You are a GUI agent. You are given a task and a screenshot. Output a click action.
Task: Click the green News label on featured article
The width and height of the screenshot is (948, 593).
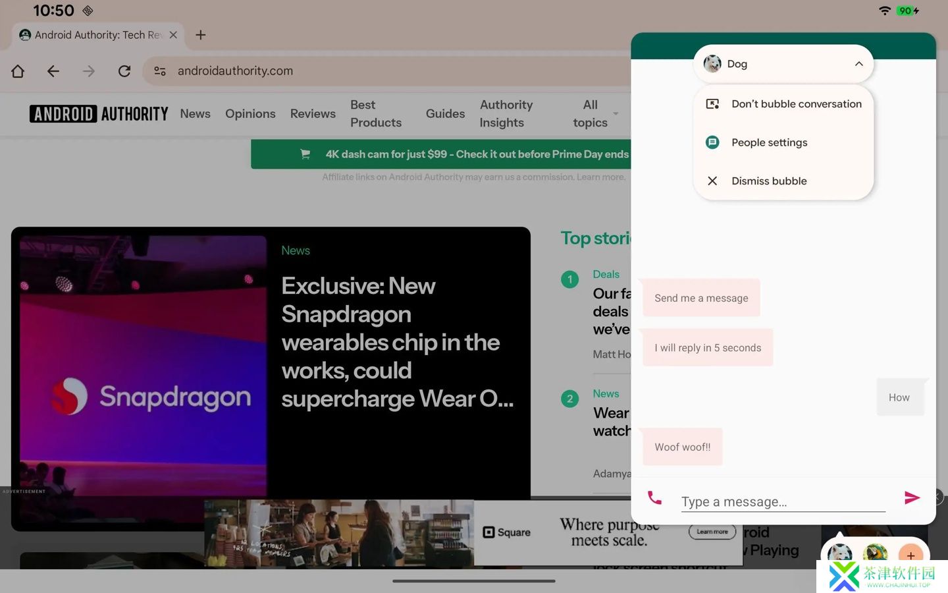296,250
